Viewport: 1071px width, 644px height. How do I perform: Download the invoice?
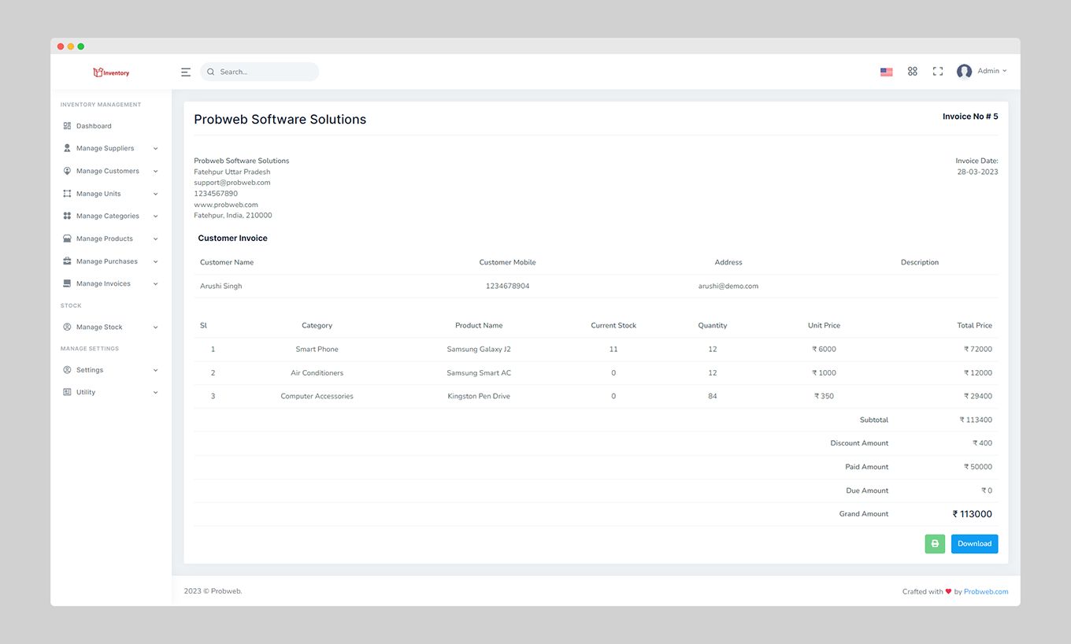pos(974,543)
